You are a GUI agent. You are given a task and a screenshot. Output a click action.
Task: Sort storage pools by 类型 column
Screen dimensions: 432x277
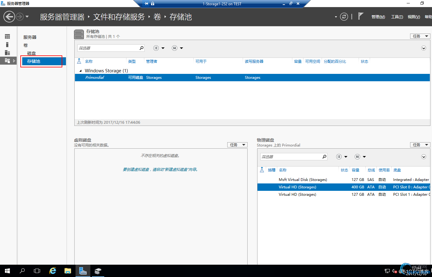[132, 62]
